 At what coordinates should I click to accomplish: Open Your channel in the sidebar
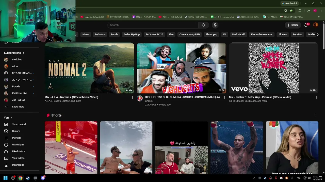[x=19, y=124]
